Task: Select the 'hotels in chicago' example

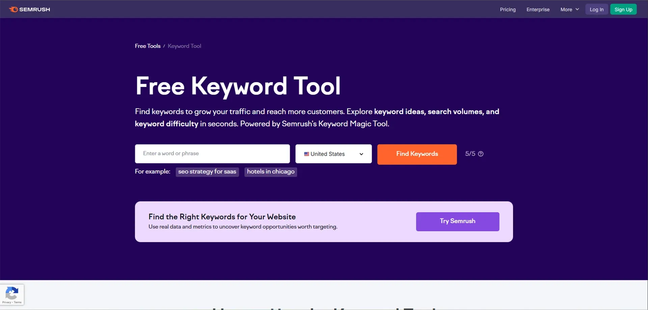Action: click(x=270, y=172)
